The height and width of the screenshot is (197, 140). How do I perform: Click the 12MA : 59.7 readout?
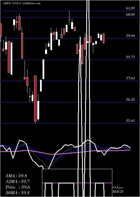click(x=18, y=182)
